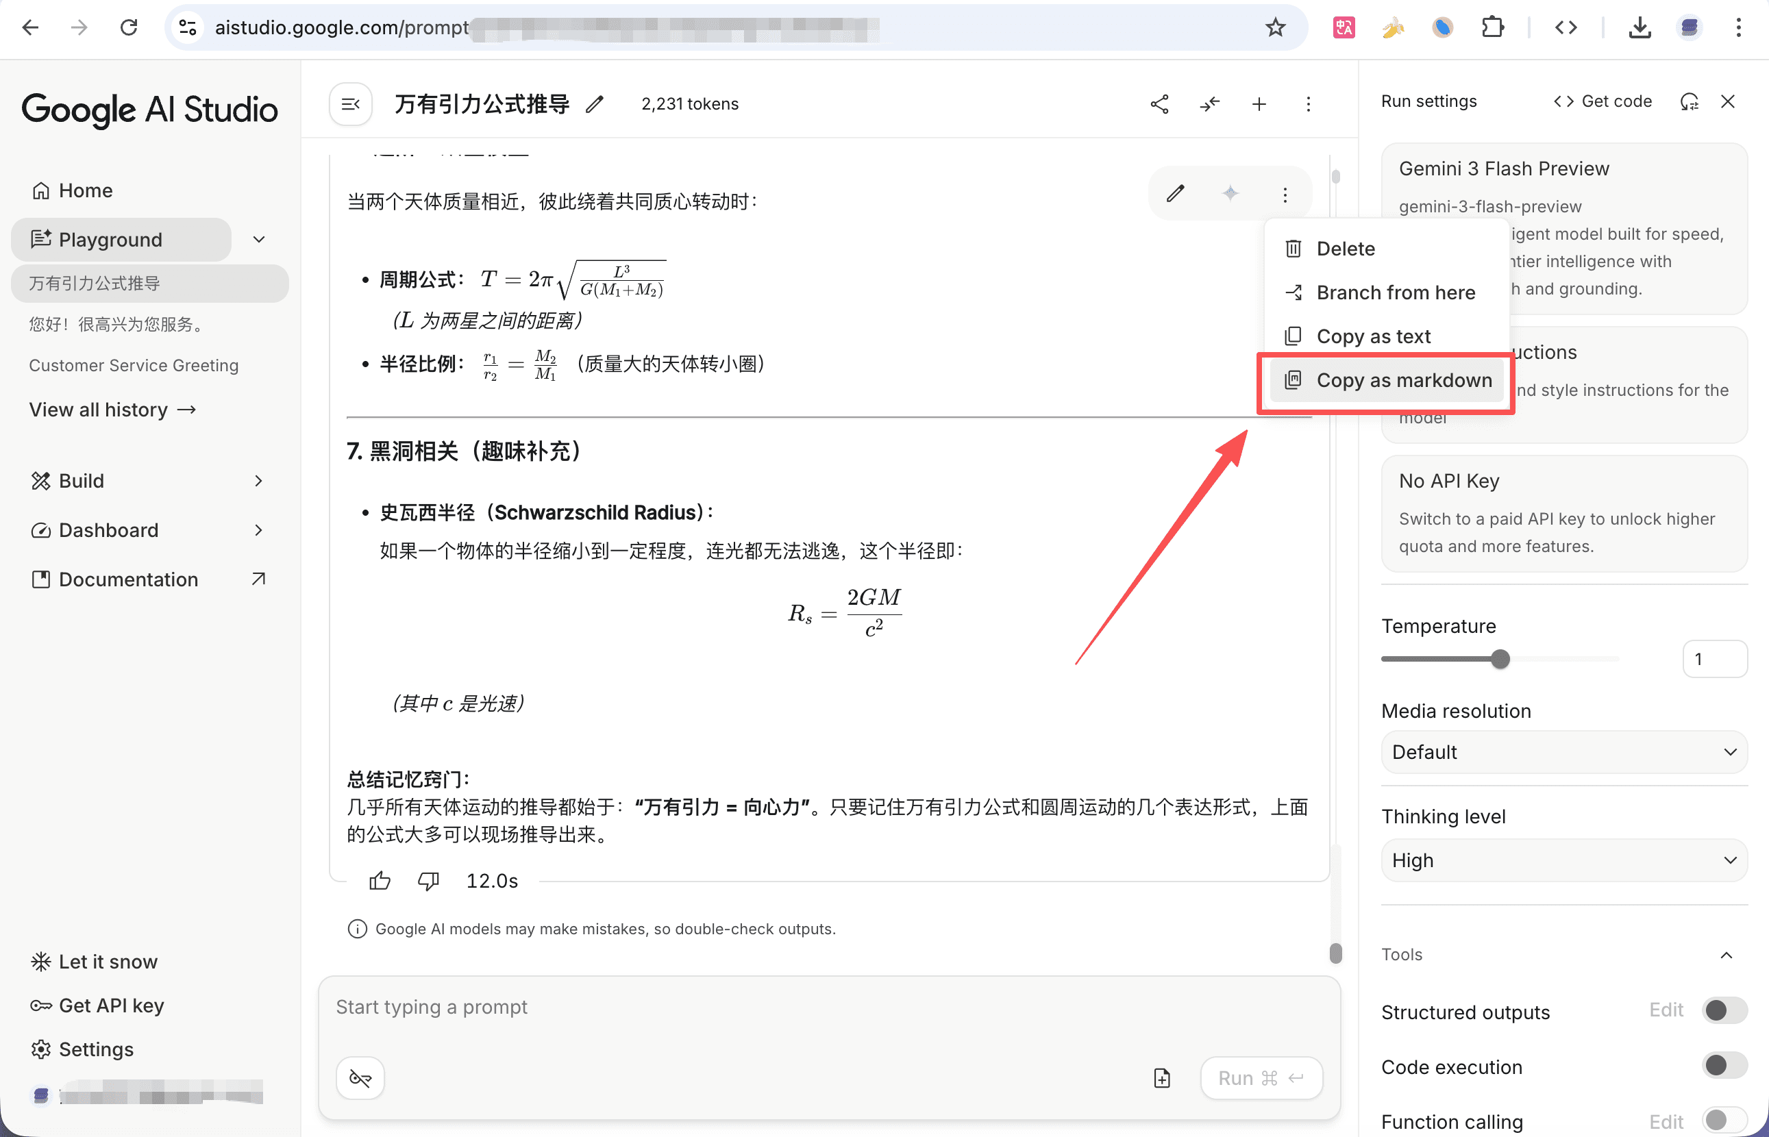Viewport: 1769px width, 1137px height.
Task: Click the Get code button
Action: [x=1603, y=101]
